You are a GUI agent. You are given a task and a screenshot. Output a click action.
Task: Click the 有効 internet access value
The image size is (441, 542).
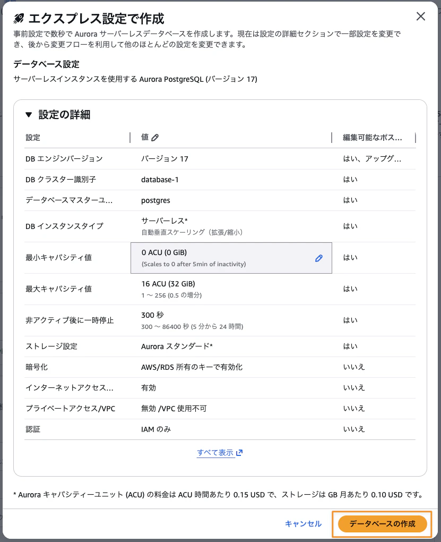point(149,388)
